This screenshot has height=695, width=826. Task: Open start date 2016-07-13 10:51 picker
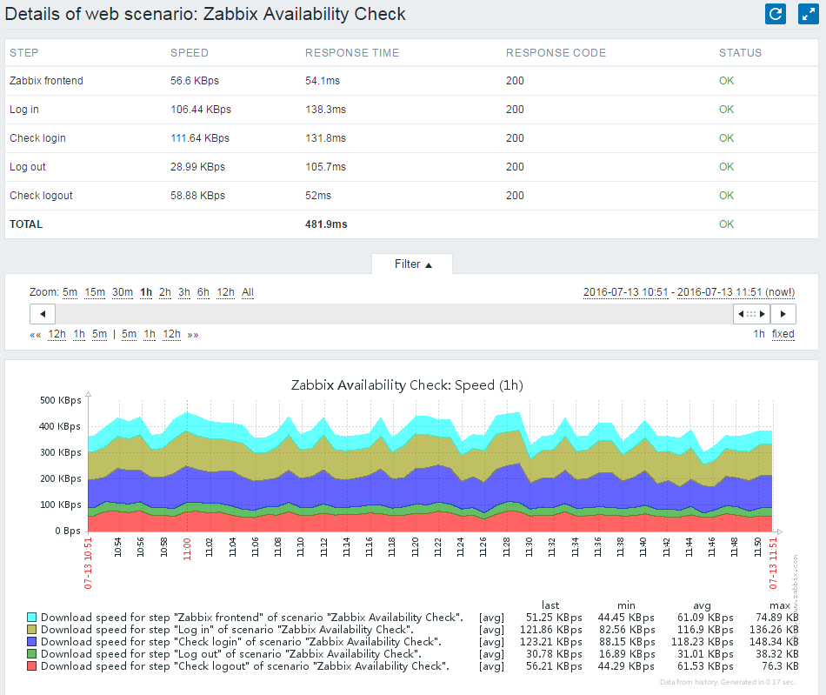pyautogui.click(x=626, y=292)
